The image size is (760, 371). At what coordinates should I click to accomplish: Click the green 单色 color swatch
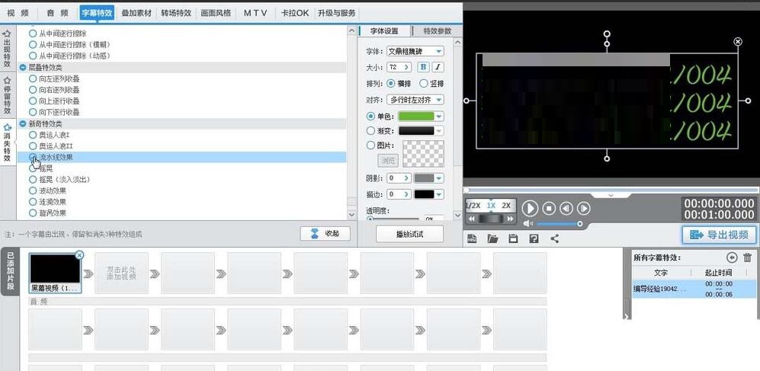(x=416, y=116)
